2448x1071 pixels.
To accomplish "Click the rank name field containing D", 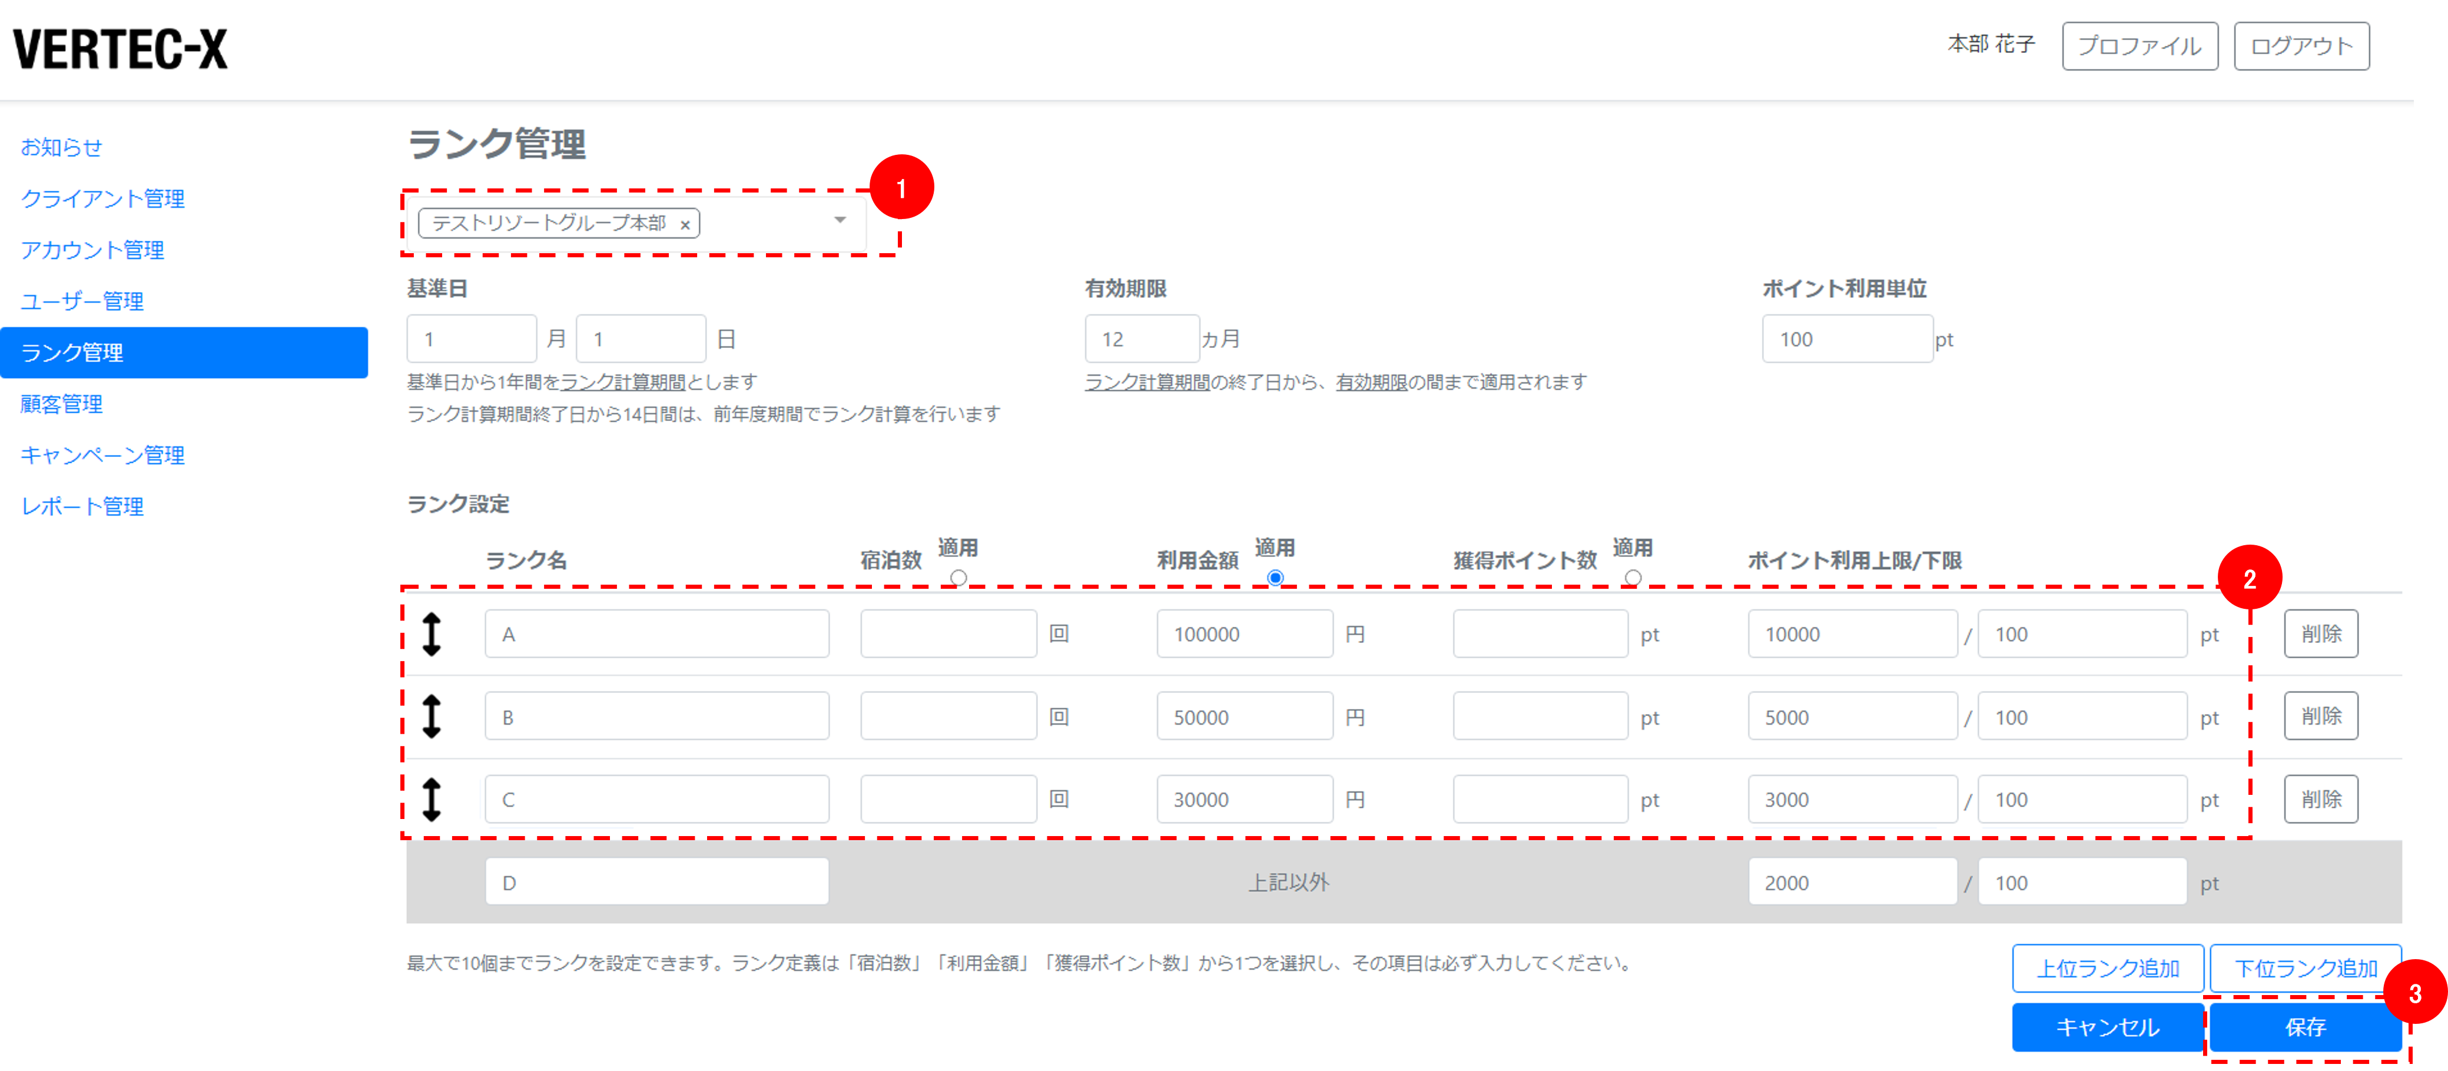I will pyautogui.click(x=656, y=882).
